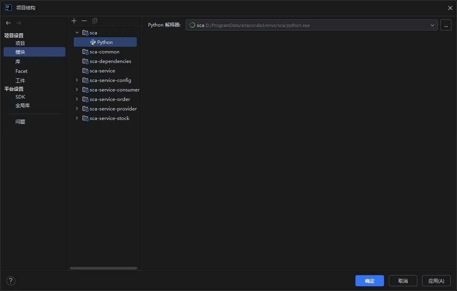Click the remove module minus icon
The height and width of the screenshot is (291, 457).
click(84, 21)
